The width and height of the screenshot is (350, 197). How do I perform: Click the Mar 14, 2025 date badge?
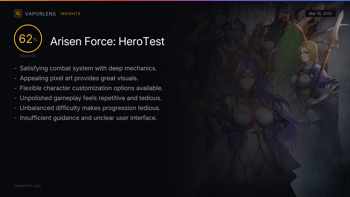point(321,14)
